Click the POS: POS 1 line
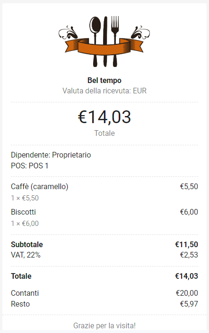The height and width of the screenshot is (333, 209). coord(30,166)
